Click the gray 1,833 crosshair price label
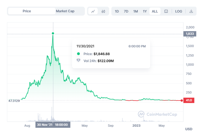The image size is (201, 140). pyautogui.click(x=190, y=34)
